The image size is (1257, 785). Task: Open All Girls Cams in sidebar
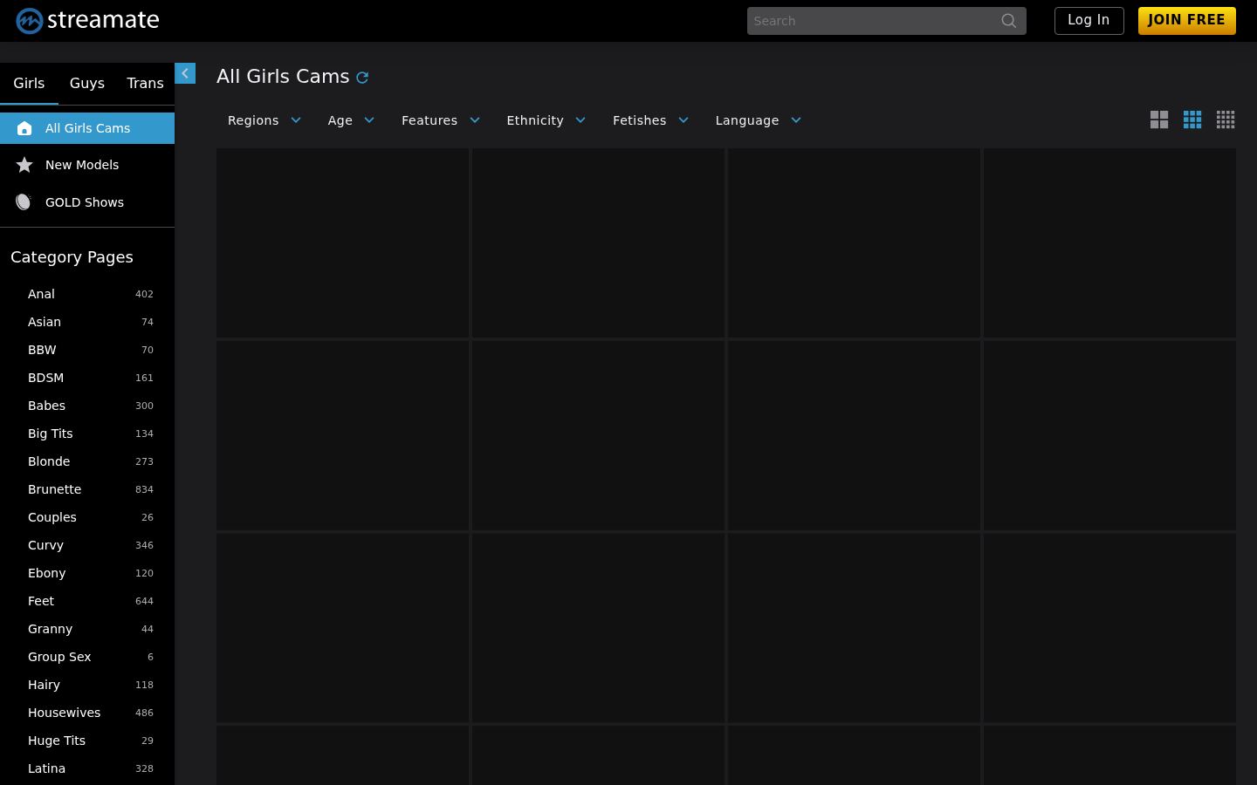[87, 128]
